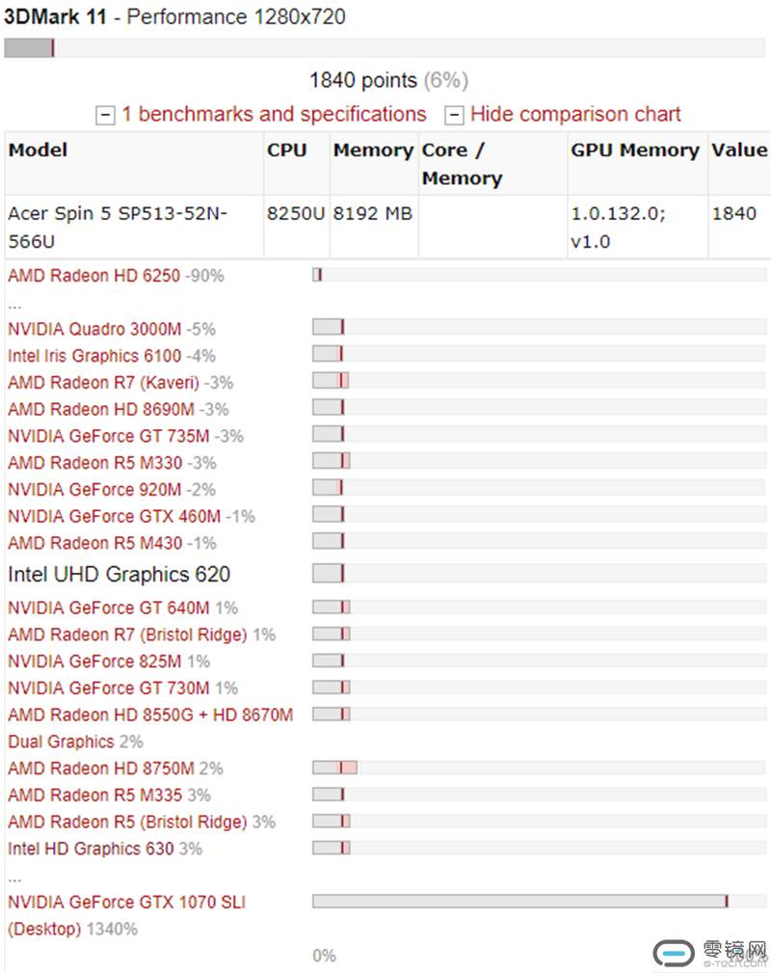Open AMD Radeon HD 6250 link

(93, 276)
